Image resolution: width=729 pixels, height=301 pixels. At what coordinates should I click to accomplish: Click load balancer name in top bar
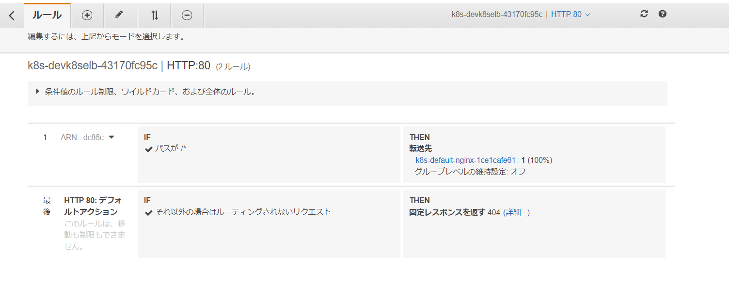pos(497,15)
